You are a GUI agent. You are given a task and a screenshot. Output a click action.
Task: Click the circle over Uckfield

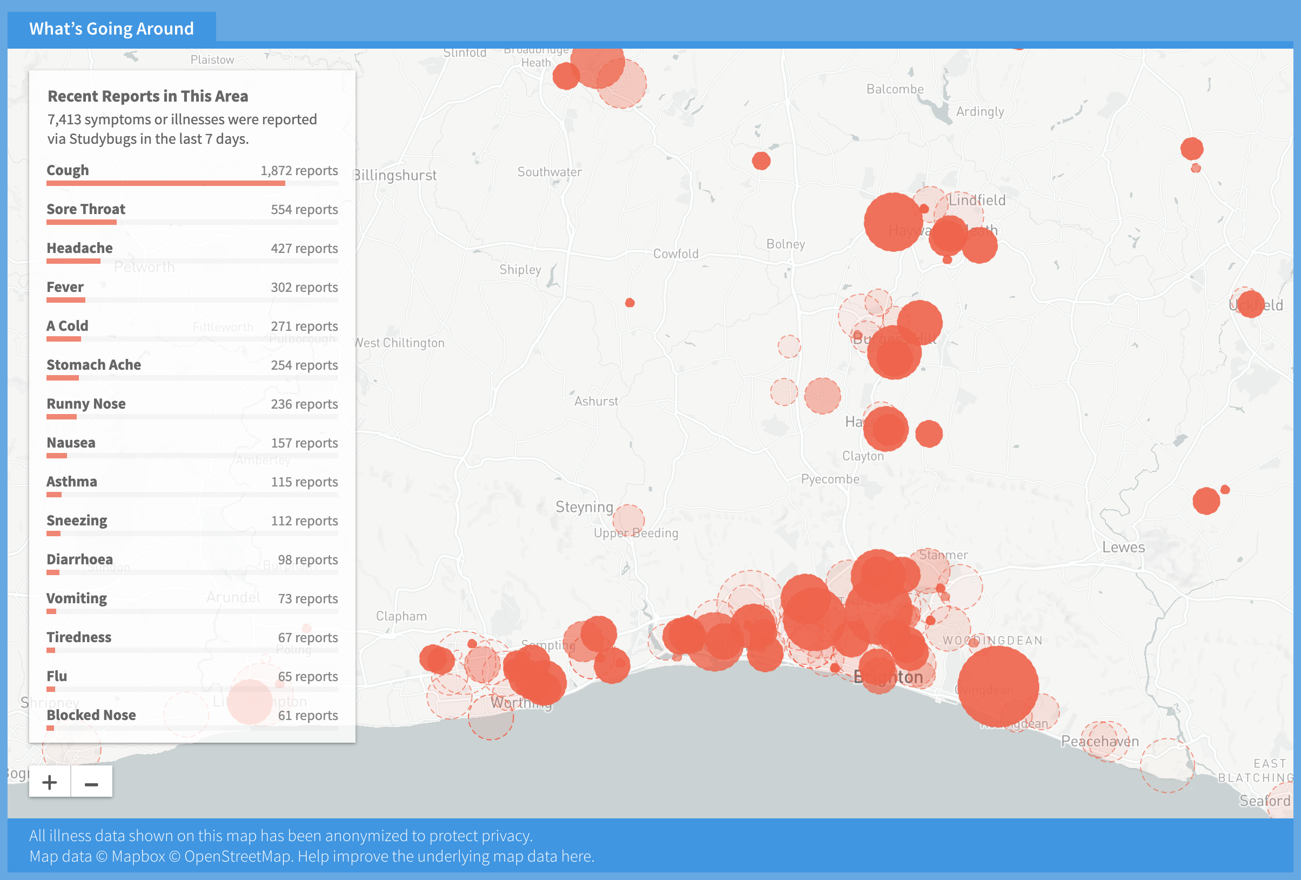1250,304
